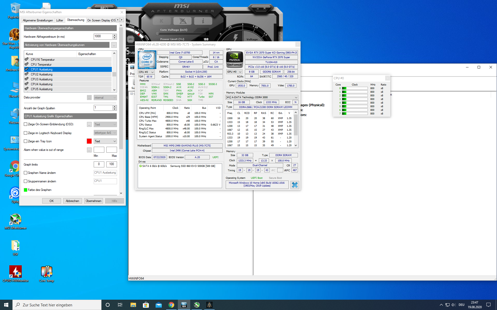Check Graphen Name ändern option
The image size is (497, 310).
pyautogui.click(x=26, y=173)
